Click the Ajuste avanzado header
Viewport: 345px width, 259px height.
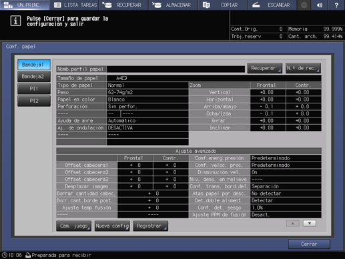(189, 151)
